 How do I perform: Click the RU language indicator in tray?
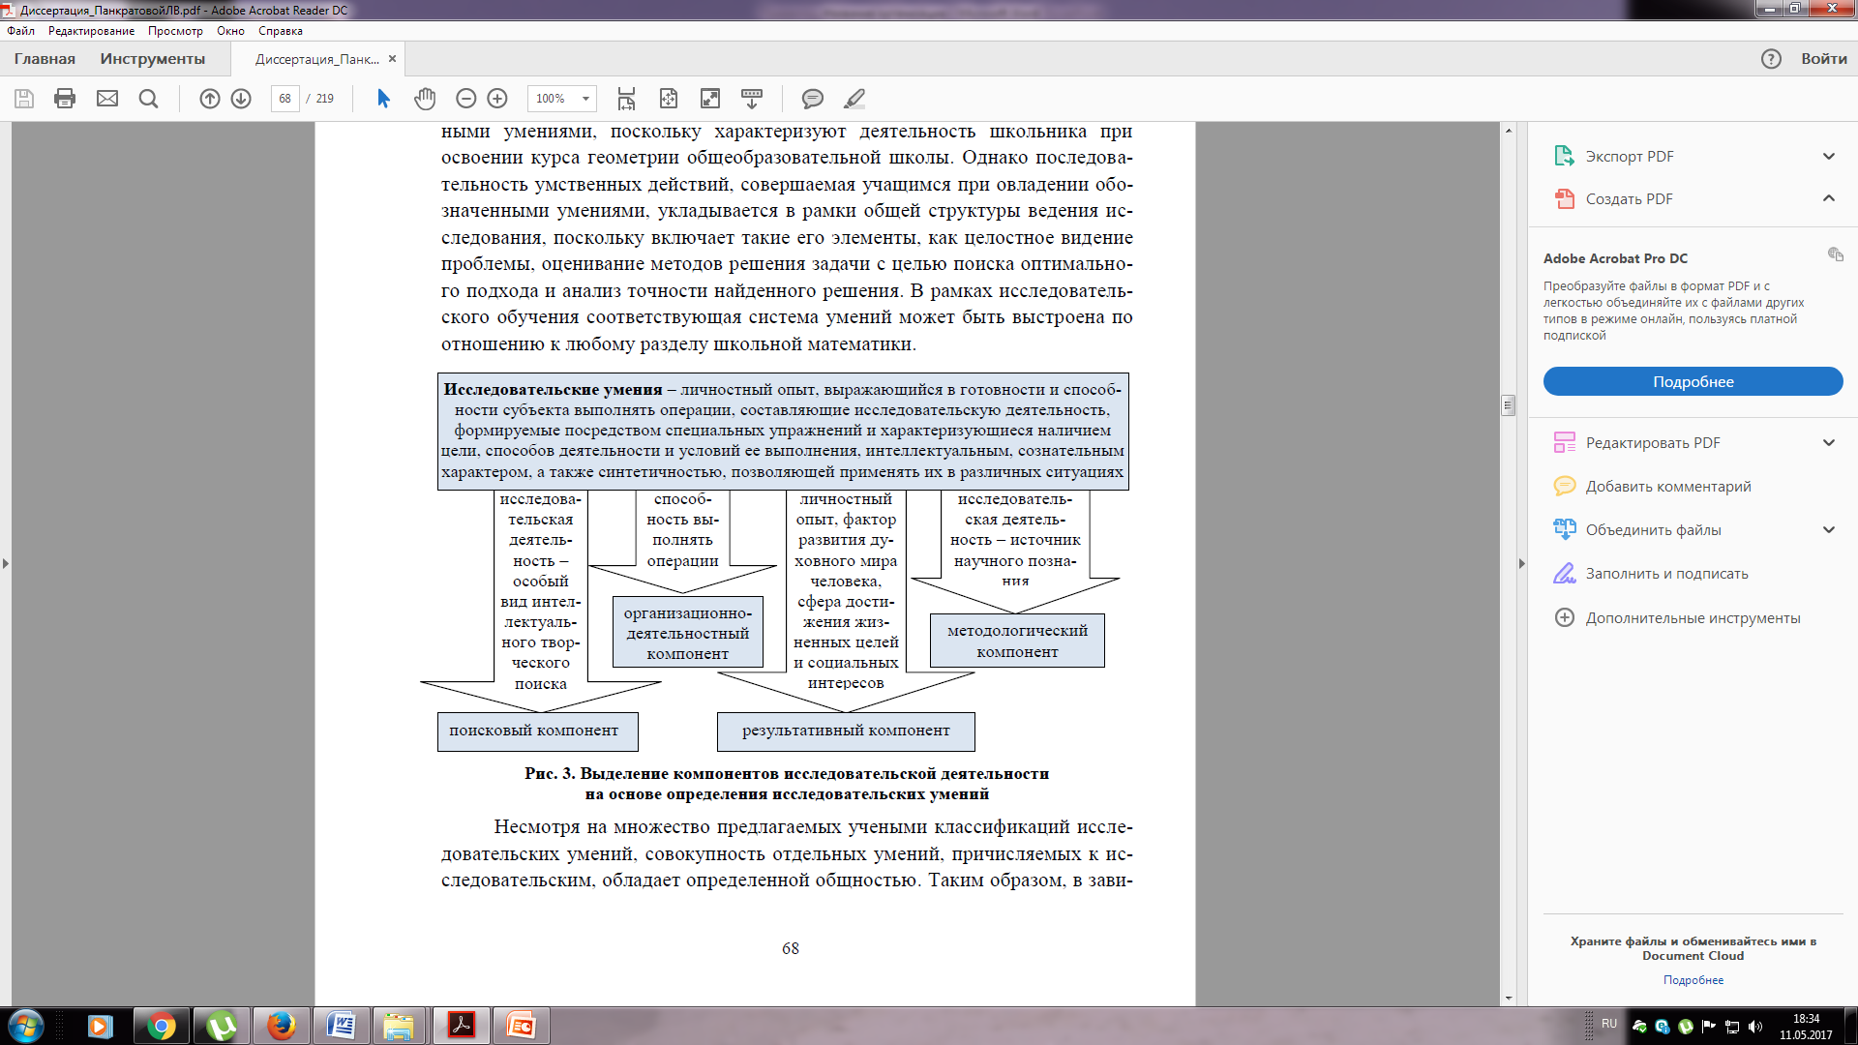[1609, 1023]
